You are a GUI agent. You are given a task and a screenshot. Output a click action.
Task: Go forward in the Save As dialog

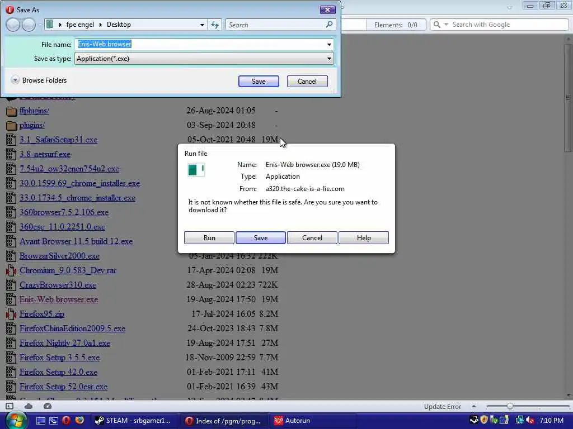(29, 25)
